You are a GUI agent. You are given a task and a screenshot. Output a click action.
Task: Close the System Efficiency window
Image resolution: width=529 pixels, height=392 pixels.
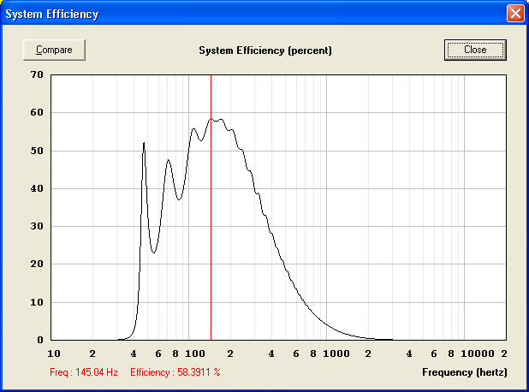[515, 14]
